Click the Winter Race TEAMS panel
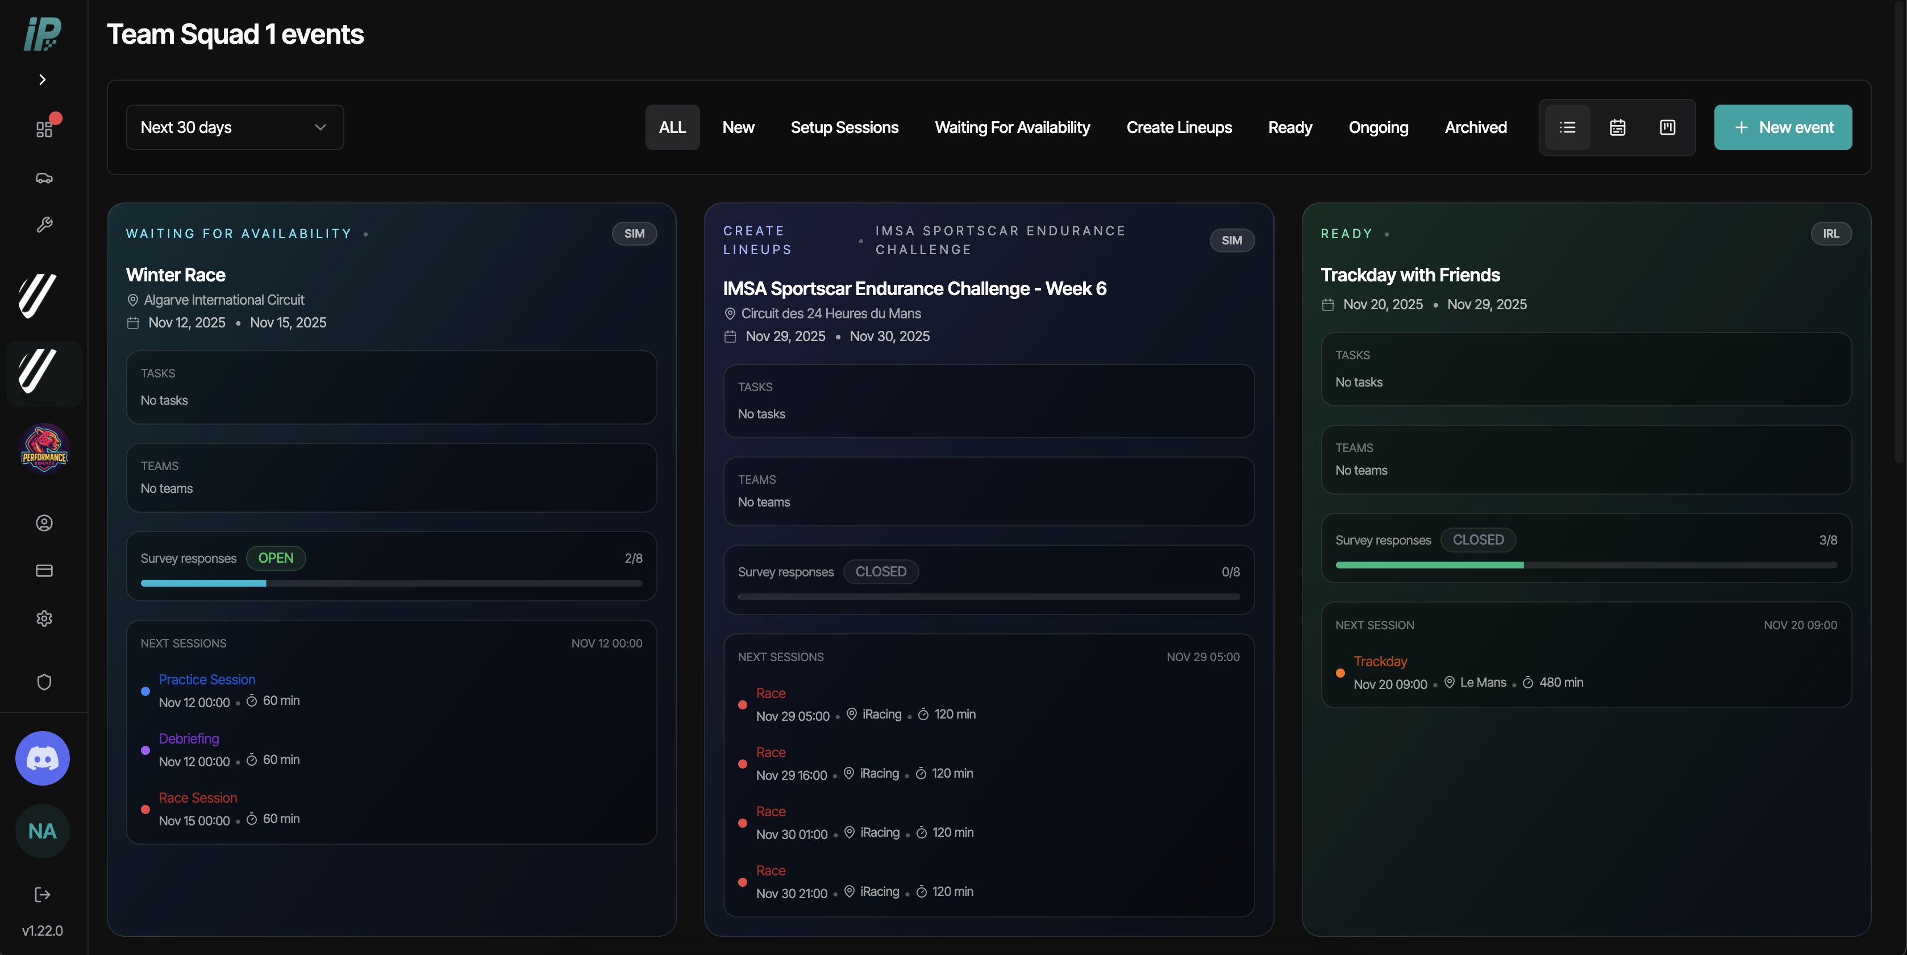This screenshot has width=1907, height=955. click(392, 477)
